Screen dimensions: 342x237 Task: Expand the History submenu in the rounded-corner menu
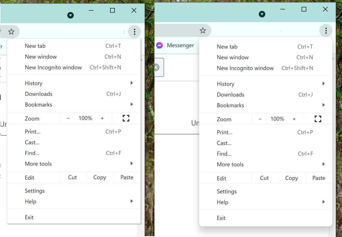tap(323, 84)
